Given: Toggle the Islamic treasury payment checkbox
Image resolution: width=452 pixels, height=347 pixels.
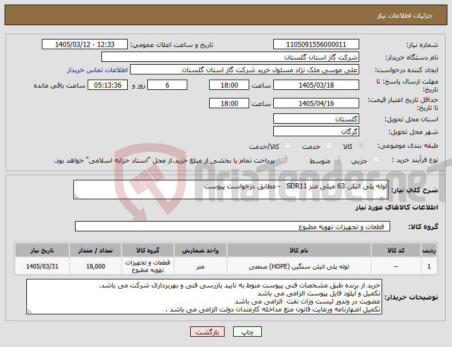Looking at the screenshot, I should point(283,159).
